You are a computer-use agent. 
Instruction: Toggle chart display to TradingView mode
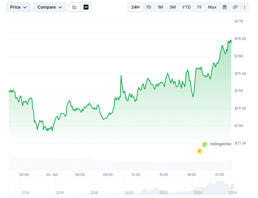86,7
